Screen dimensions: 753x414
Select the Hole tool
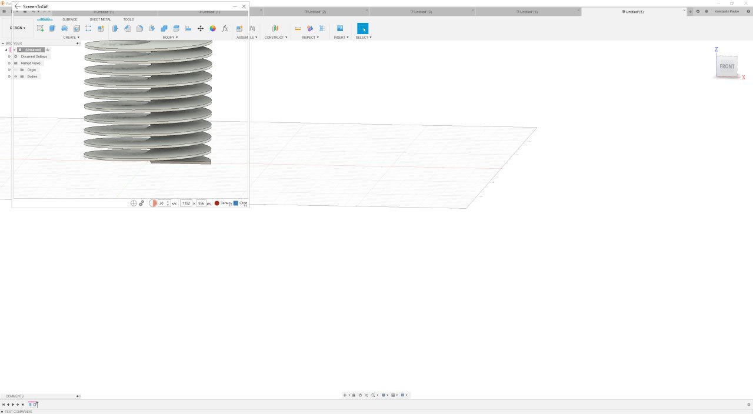click(x=76, y=28)
